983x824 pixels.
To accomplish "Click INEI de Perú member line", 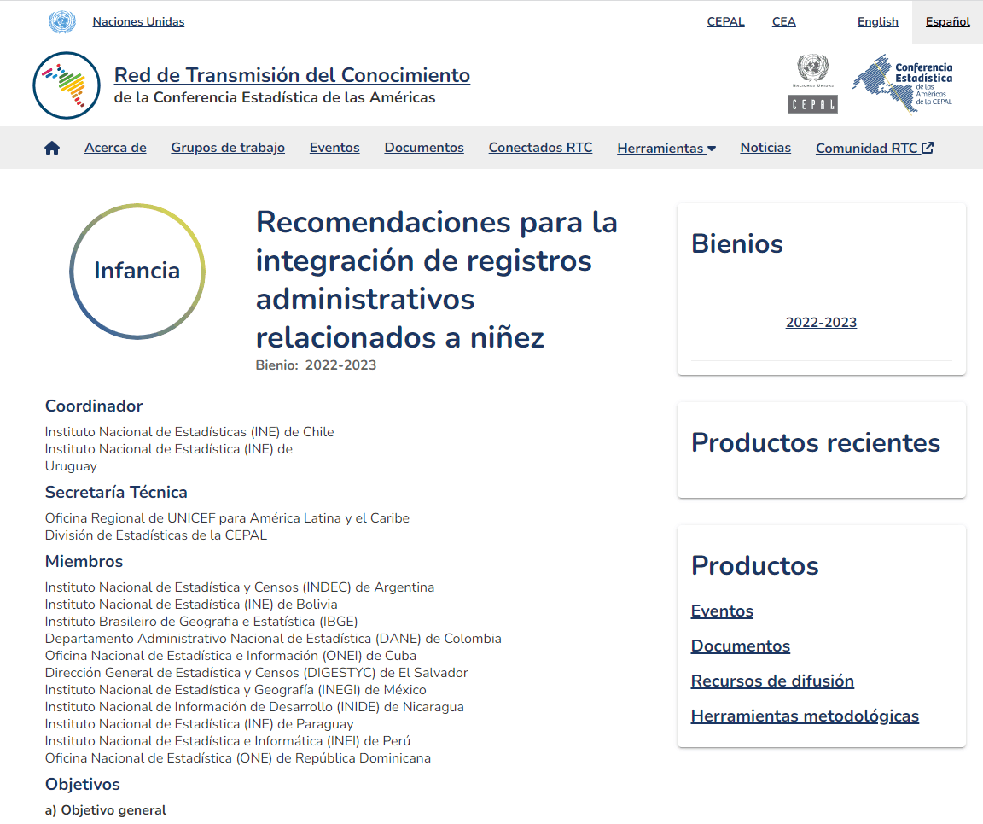I will pyautogui.click(x=228, y=741).
